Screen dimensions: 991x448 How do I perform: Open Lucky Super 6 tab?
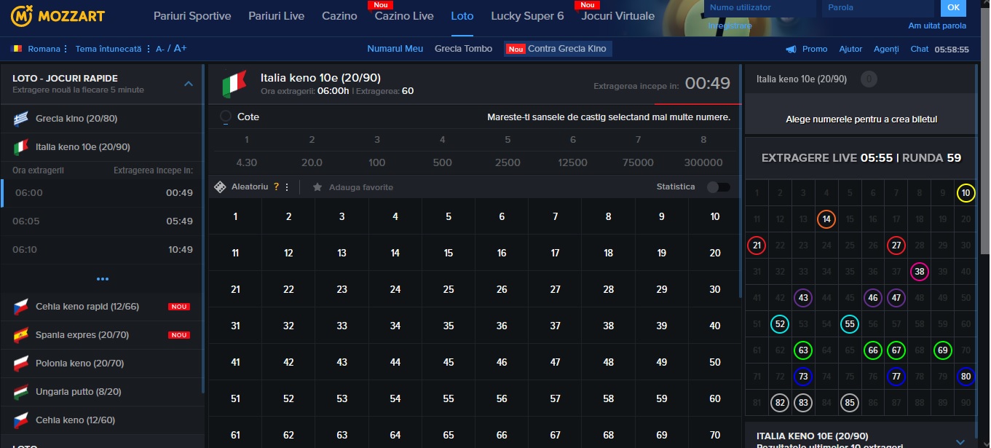[x=527, y=16]
